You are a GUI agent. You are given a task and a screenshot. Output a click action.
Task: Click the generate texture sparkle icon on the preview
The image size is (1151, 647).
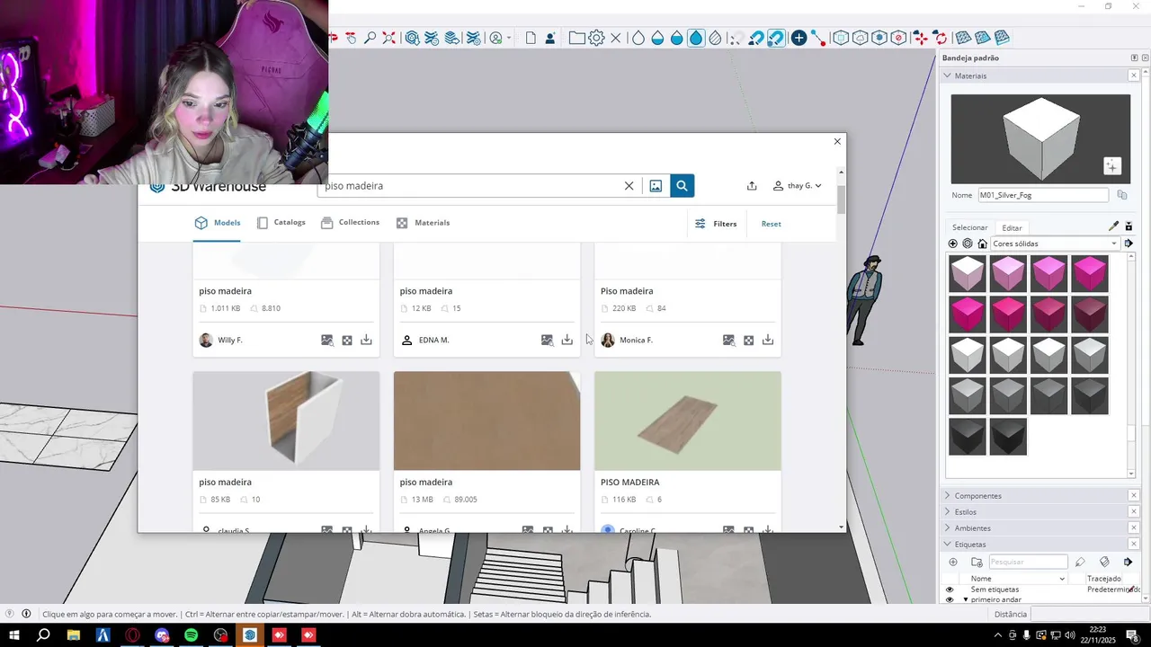coord(1112,166)
